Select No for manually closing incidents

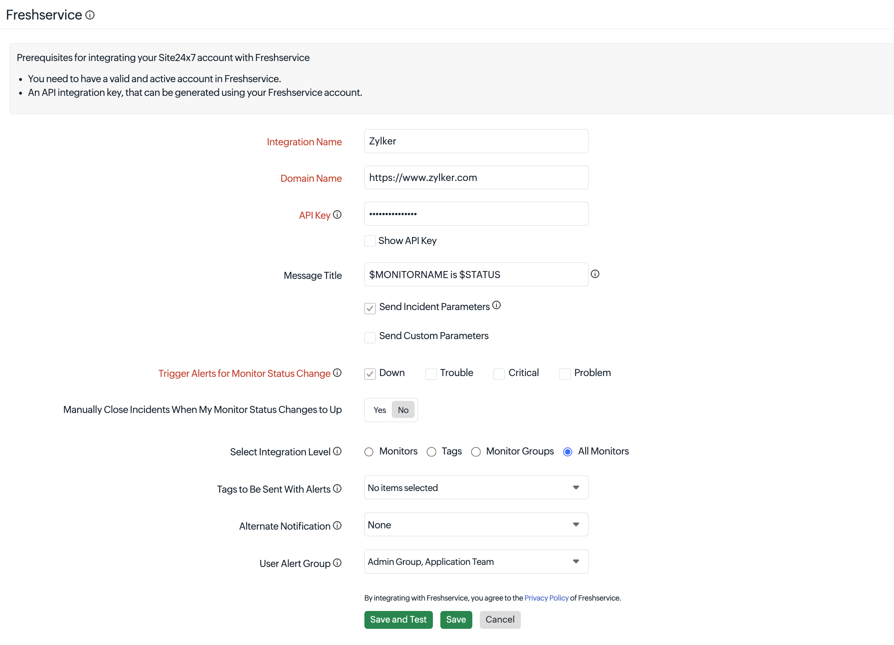(x=403, y=410)
